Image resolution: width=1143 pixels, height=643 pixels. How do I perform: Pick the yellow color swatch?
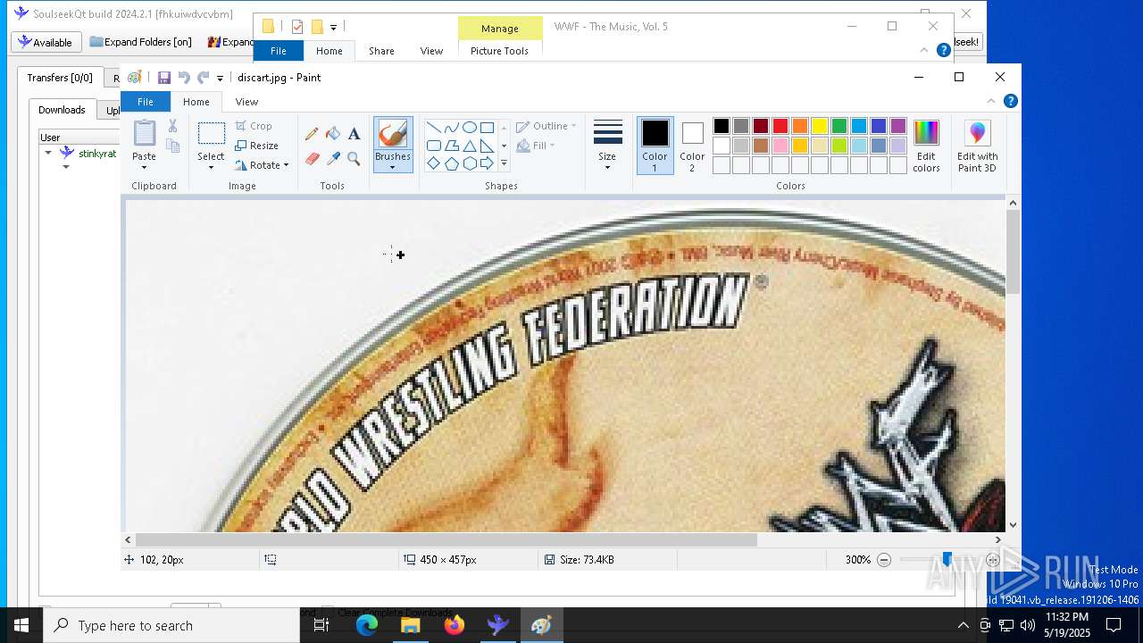pyautogui.click(x=820, y=126)
